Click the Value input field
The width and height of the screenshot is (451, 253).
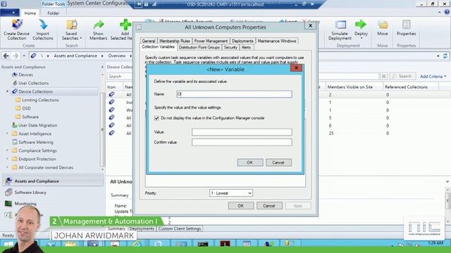[242, 132]
